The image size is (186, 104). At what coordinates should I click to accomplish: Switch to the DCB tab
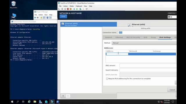(x=145, y=37)
